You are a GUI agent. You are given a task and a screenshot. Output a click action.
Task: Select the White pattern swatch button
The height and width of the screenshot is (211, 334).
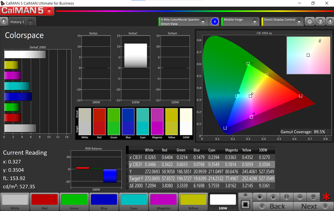click(15, 202)
